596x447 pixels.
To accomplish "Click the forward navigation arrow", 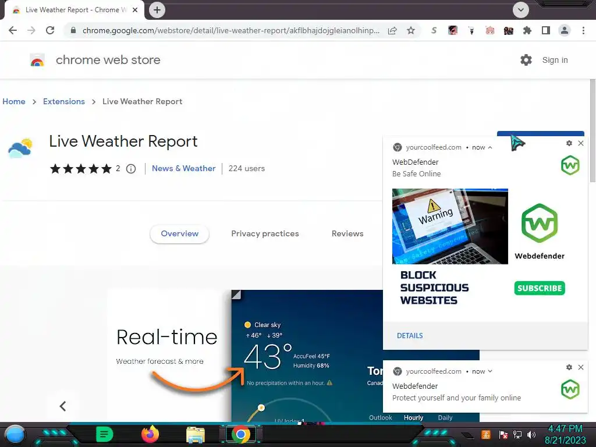I will click(x=31, y=30).
